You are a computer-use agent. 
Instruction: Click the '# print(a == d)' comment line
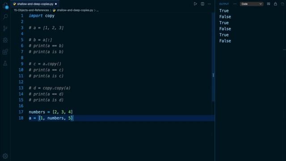[46, 94]
